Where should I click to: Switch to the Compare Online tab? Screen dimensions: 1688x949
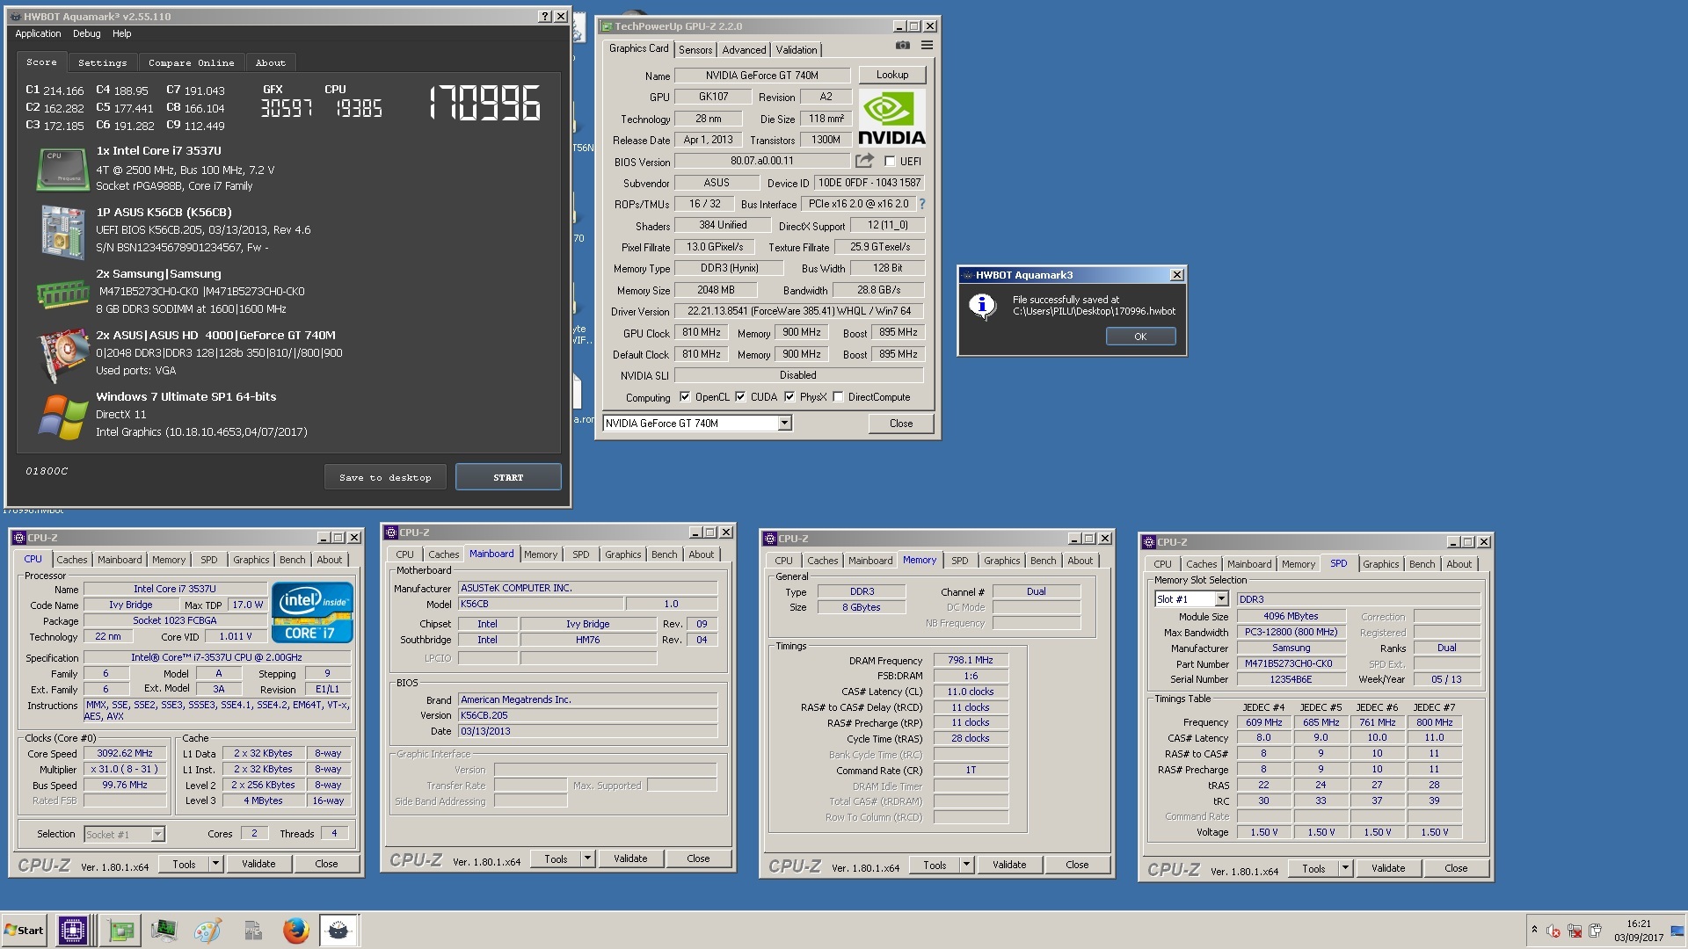[191, 62]
